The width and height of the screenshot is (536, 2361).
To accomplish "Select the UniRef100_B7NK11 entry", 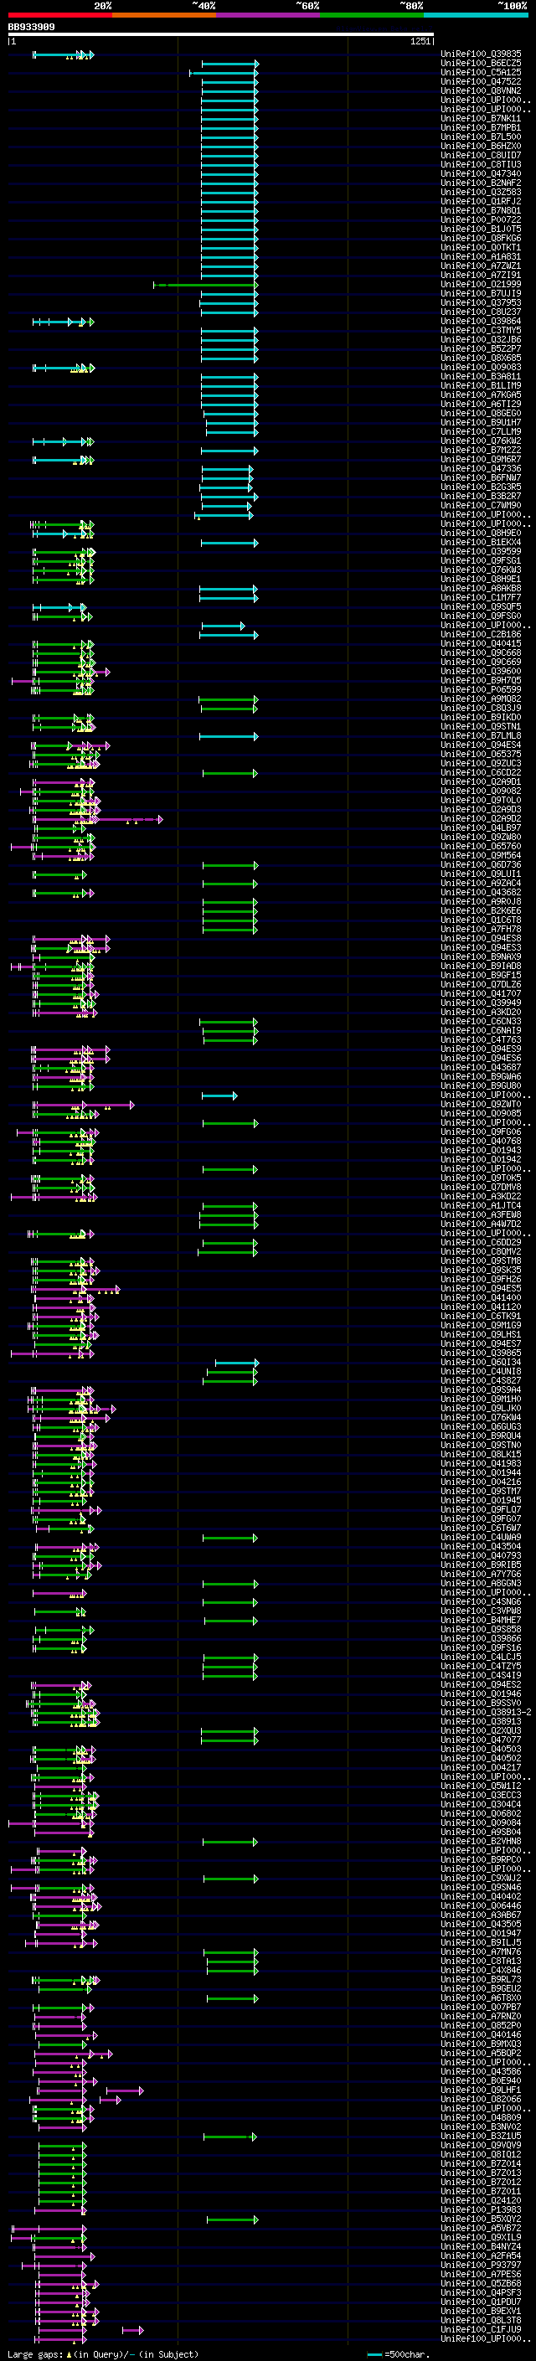I will point(481,118).
